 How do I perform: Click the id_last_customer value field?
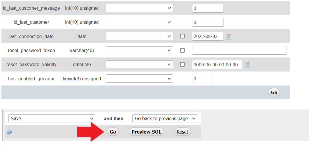pos(208,22)
